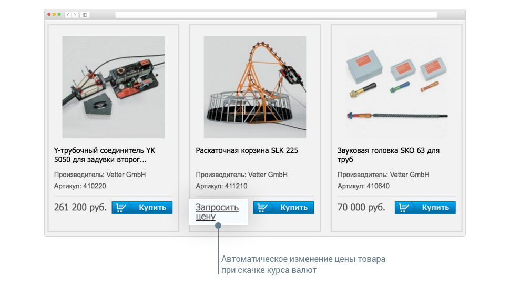This screenshot has width=510, height=287.
Task: Open Y-трубочный соединитель YK 5050 title
Action: point(105,155)
